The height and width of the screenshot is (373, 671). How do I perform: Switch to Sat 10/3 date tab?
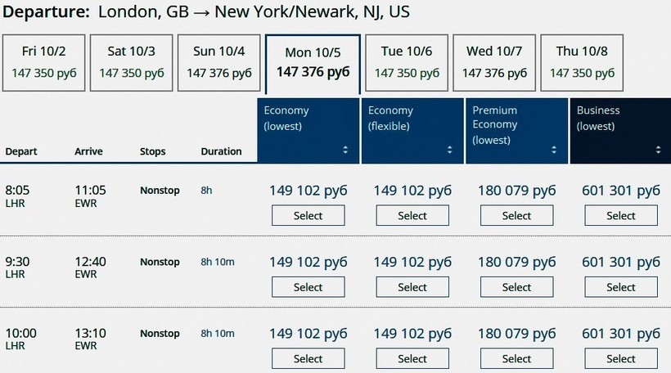click(x=131, y=62)
